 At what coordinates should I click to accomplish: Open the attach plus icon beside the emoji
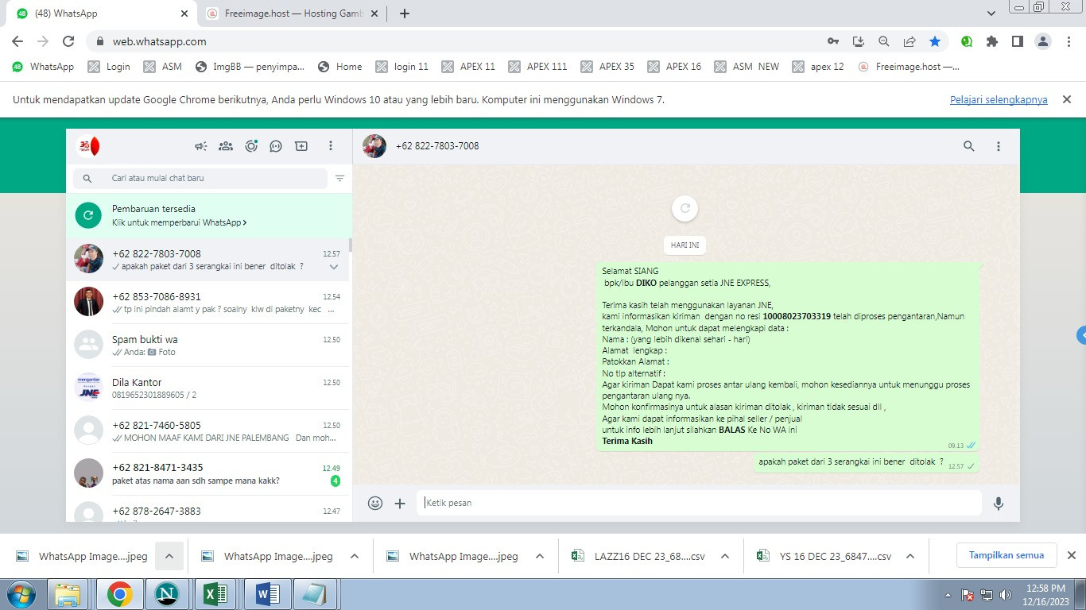(400, 503)
